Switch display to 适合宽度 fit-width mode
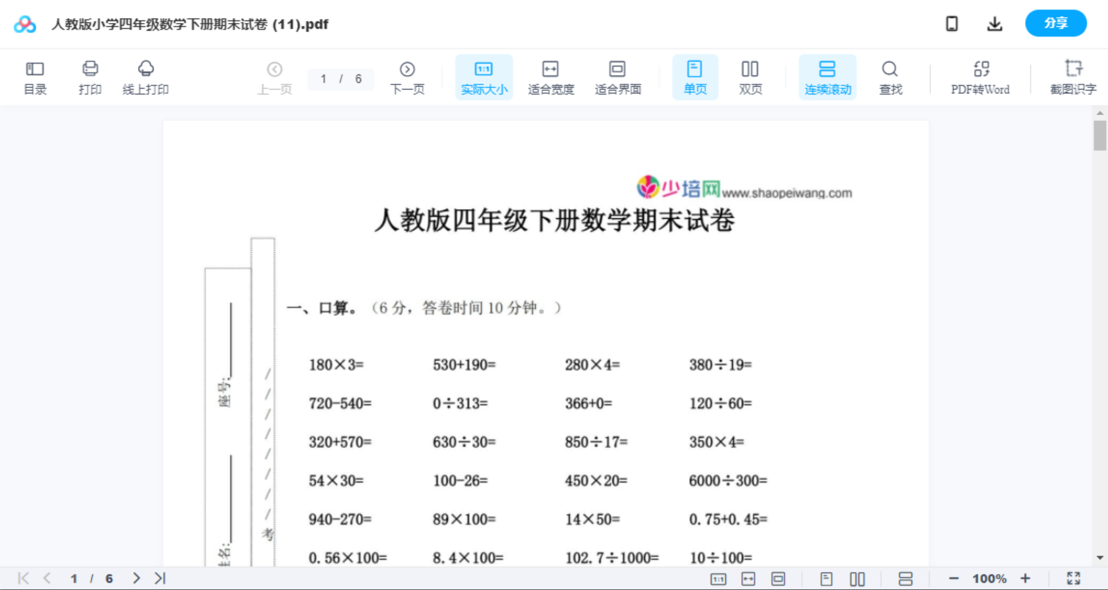The height and width of the screenshot is (590, 1108). click(x=550, y=77)
